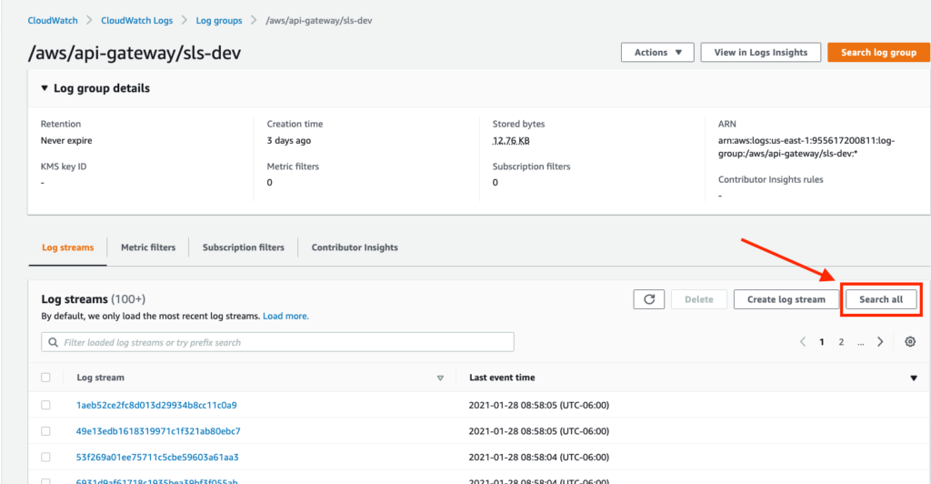This screenshot has height=484, width=931.
Task: Open the Contributor Insights tab
Action: 355,247
